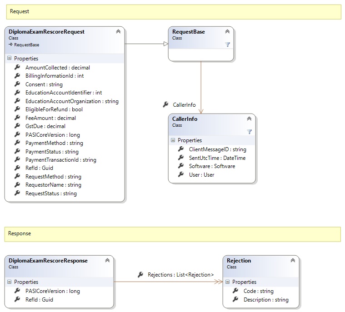Click wrench icon beside AmountCollected property

(17, 67)
